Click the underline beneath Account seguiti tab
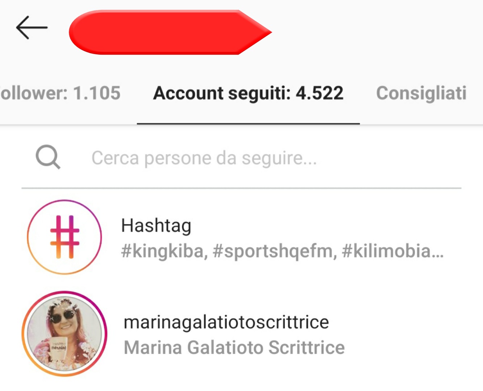Image resolution: width=483 pixels, height=391 pixels. 248,123
